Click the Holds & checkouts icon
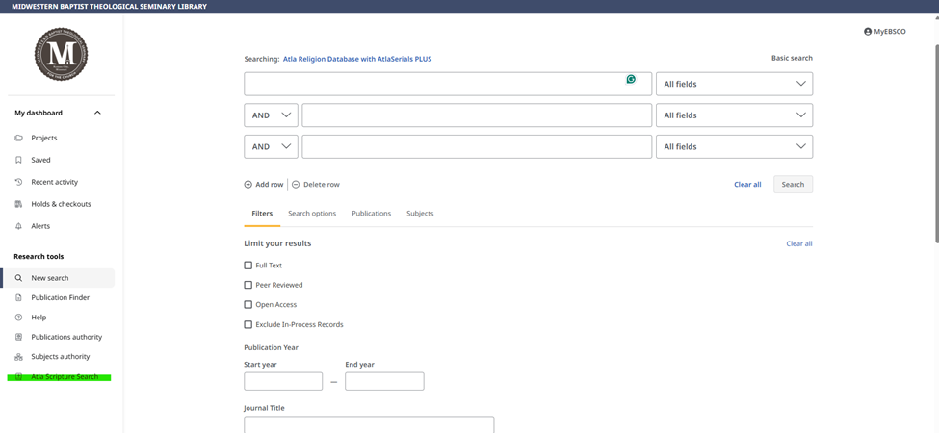The image size is (939, 433). [x=18, y=204]
